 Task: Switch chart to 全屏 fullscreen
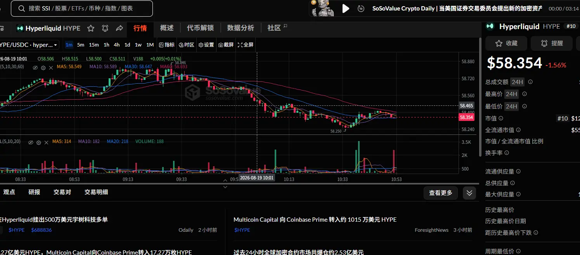pos(246,45)
